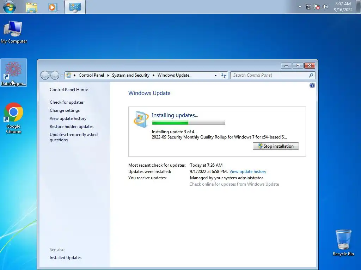This screenshot has height=270, width=361.
Task: Click the 'Installing update 3 of 4...' text
Action: pyautogui.click(x=174, y=132)
